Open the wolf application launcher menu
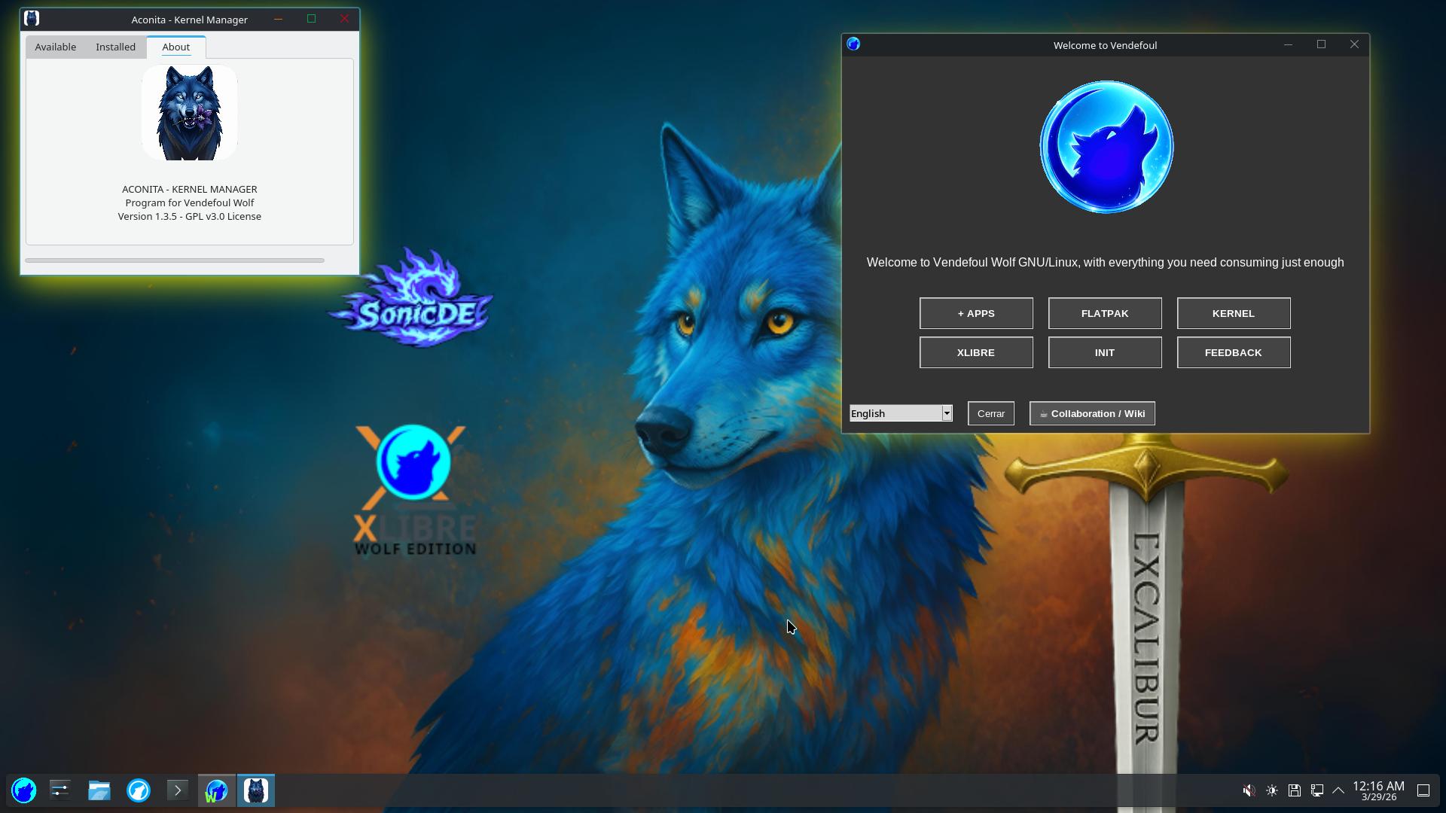The image size is (1446, 813). (x=24, y=790)
